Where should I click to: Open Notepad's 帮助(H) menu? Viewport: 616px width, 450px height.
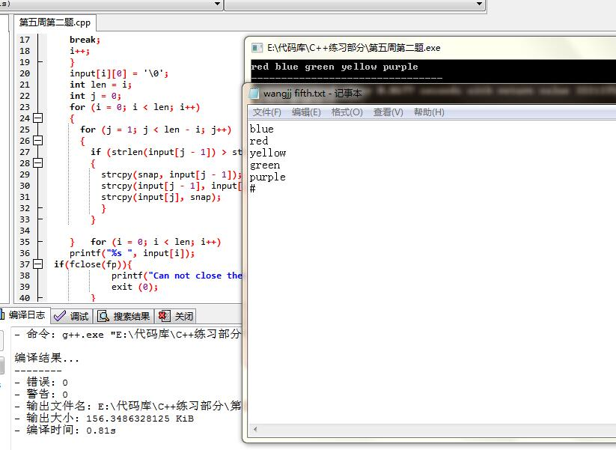click(429, 112)
